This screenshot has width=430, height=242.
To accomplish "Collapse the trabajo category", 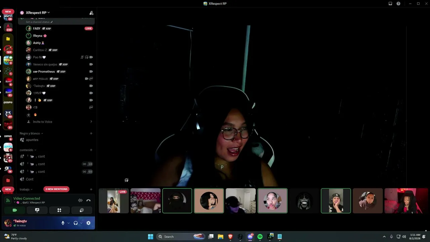I will (x=26, y=190).
